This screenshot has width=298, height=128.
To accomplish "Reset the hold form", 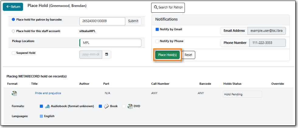I will point(188,55).
